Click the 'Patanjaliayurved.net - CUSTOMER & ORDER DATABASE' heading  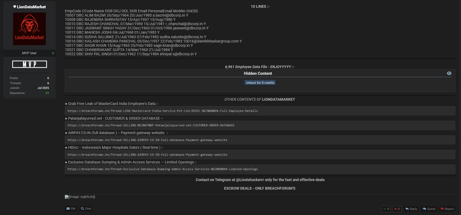pyautogui.click(x=115, y=118)
